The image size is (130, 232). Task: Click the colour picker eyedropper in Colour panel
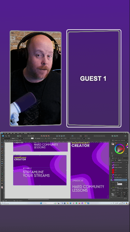point(115,143)
